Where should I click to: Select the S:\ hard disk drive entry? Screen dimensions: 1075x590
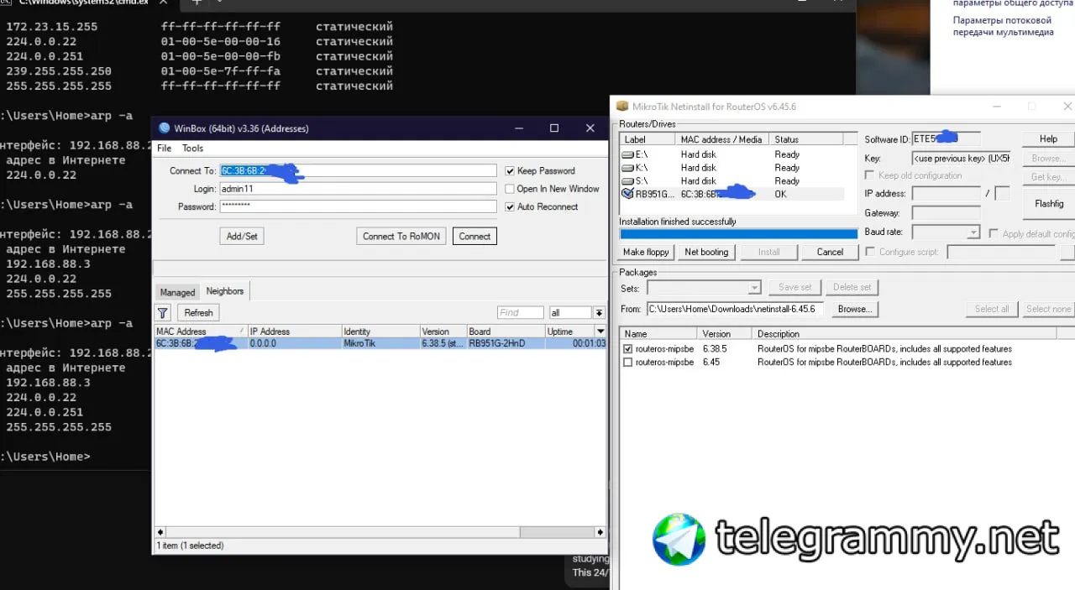[731, 180]
